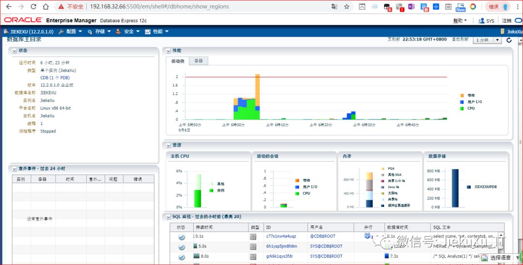Open the auto-refresh interval dropdown

click(487, 40)
